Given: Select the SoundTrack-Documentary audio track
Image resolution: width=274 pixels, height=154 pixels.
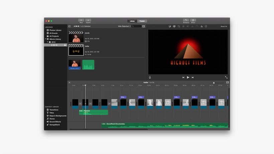Looking at the screenshot, I should pos(165,125).
